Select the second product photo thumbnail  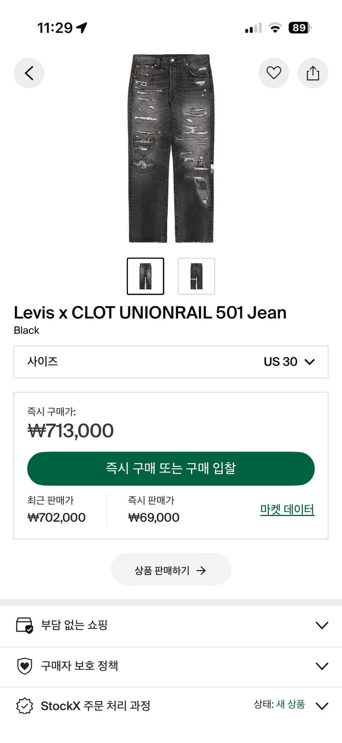pos(196,276)
